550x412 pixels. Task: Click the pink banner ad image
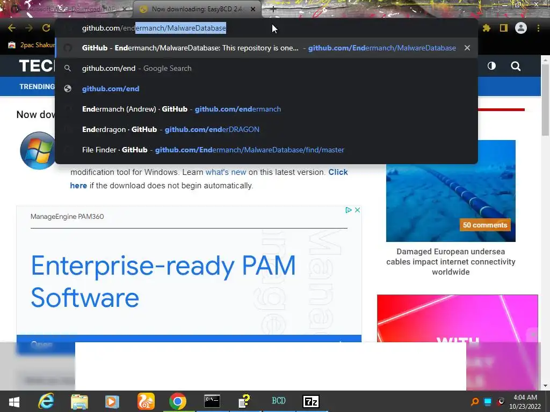coord(458,318)
